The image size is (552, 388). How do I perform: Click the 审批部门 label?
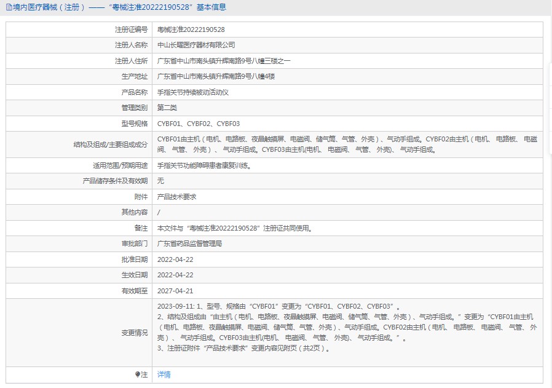[x=135, y=243]
